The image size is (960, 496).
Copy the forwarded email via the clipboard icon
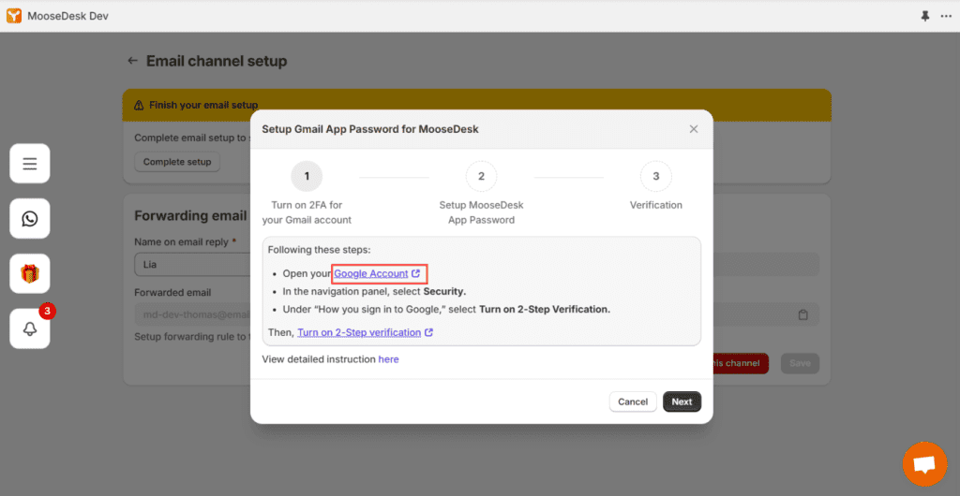pos(803,315)
